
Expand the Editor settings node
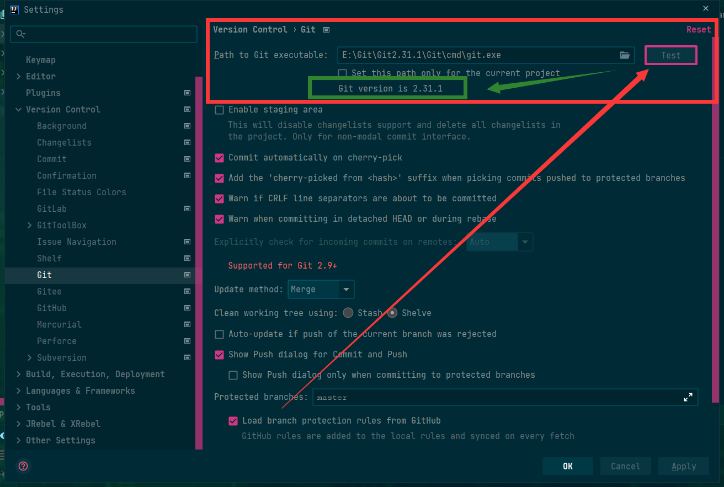click(x=18, y=76)
